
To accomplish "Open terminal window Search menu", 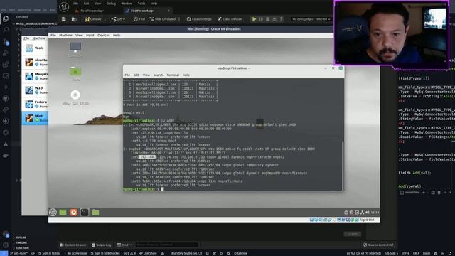I will point(158,75).
